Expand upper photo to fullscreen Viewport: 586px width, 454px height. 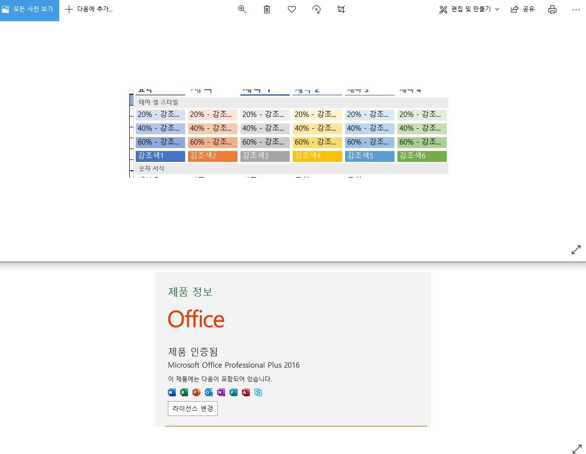tap(576, 250)
